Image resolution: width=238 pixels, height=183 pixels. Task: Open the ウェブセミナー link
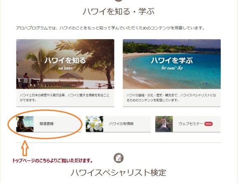tap(188, 124)
